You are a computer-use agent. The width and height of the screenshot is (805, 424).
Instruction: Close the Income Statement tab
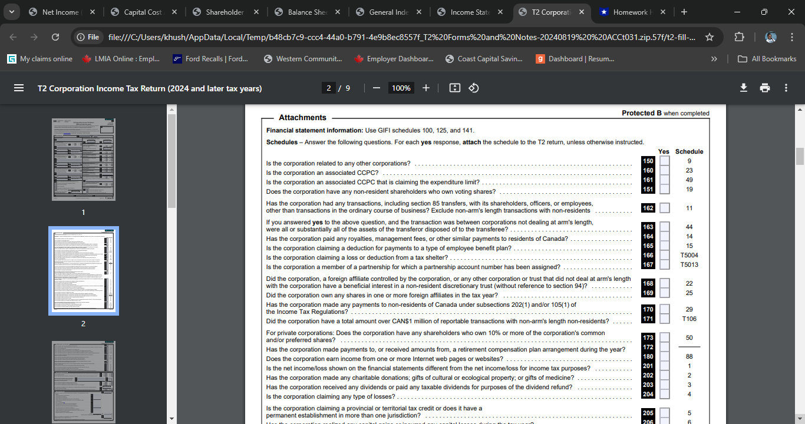click(x=500, y=12)
